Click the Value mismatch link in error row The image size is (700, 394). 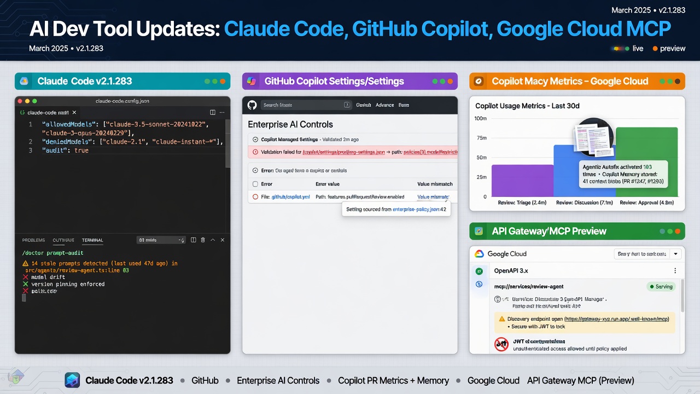coord(433,196)
